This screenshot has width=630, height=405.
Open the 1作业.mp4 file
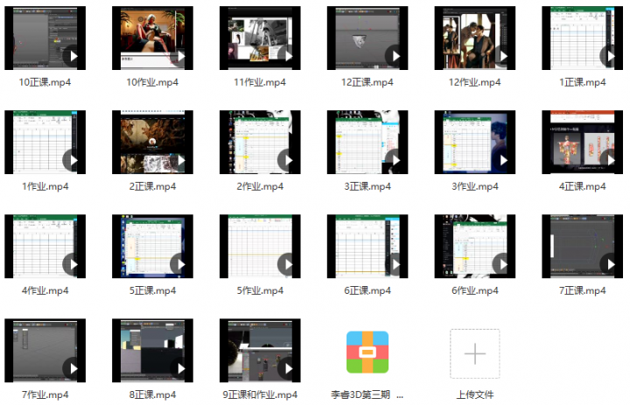tap(45, 143)
